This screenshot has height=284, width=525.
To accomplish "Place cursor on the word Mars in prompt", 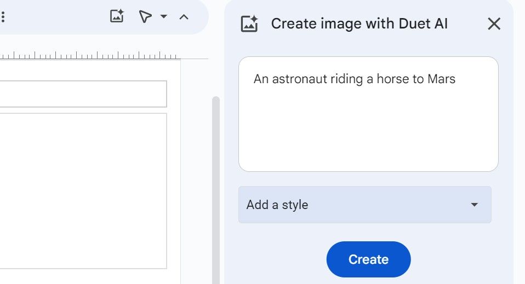I will coord(442,79).
